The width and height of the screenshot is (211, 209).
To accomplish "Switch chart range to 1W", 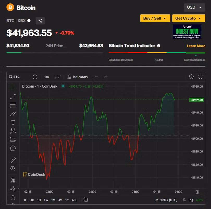I will coord(46,200).
